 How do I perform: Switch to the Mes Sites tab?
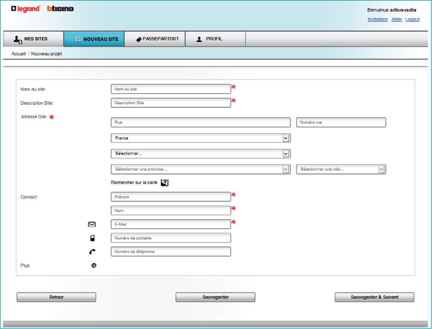[31, 39]
